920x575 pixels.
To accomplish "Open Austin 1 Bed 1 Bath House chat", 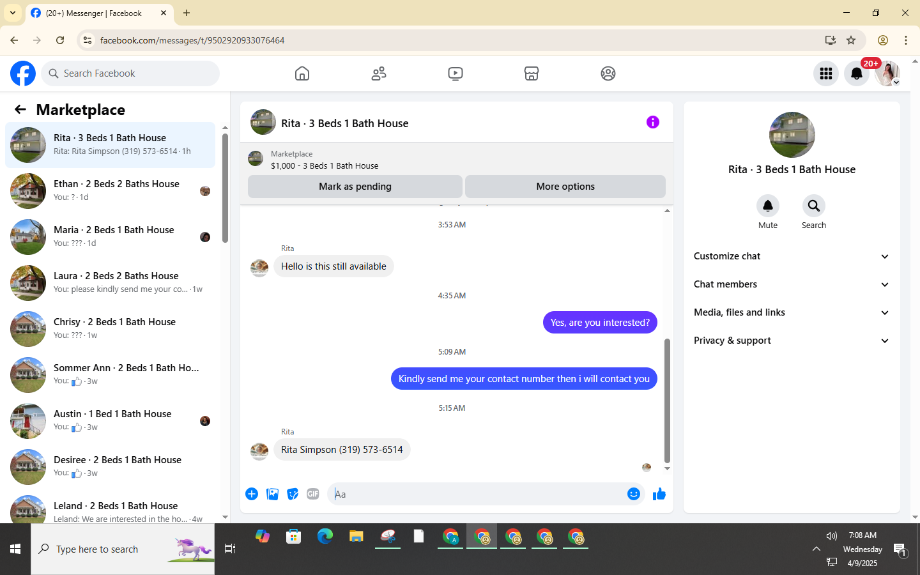I will point(111,421).
